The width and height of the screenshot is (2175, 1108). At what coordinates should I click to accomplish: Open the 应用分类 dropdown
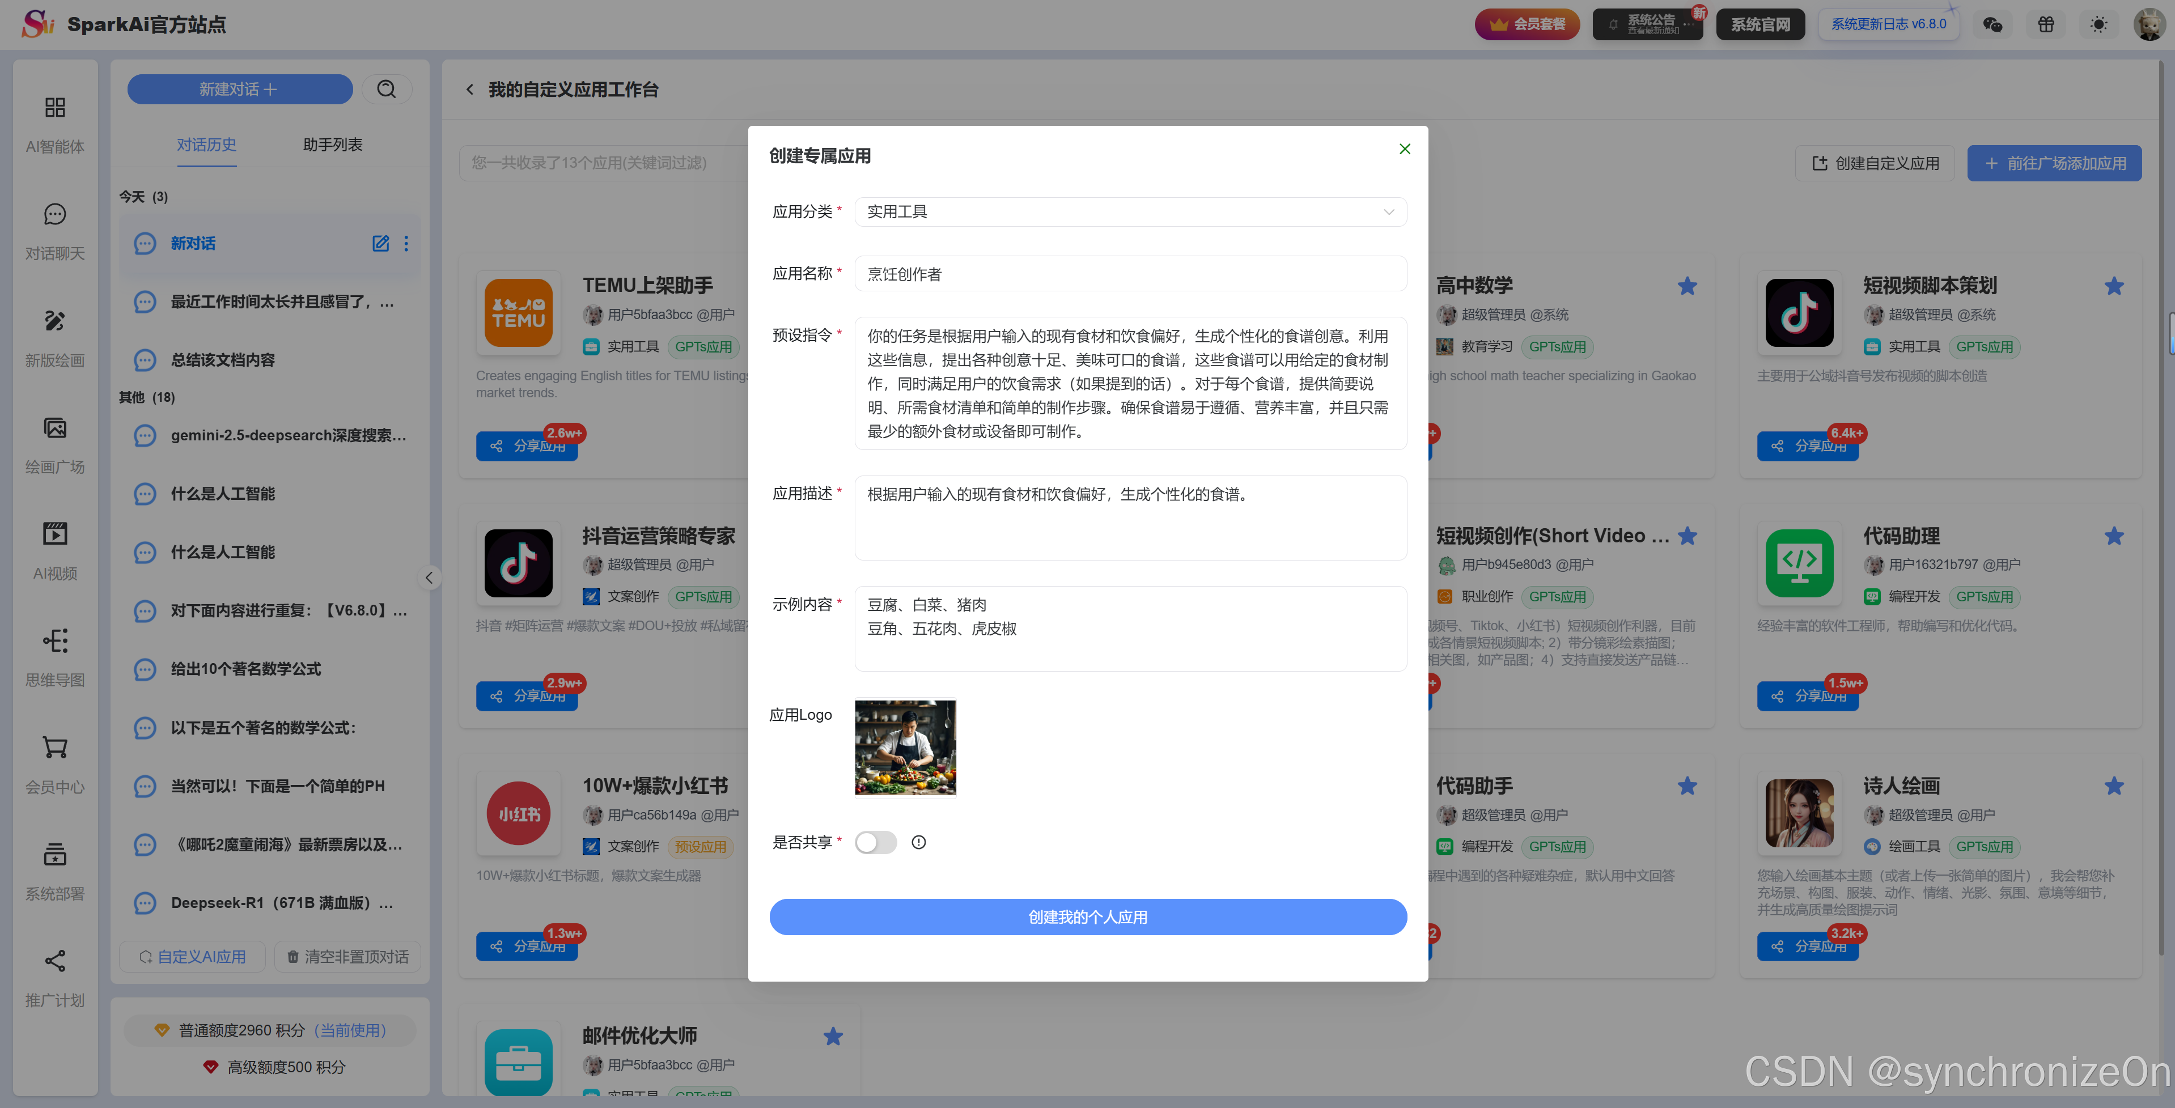pyautogui.click(x=1130, y=212)
